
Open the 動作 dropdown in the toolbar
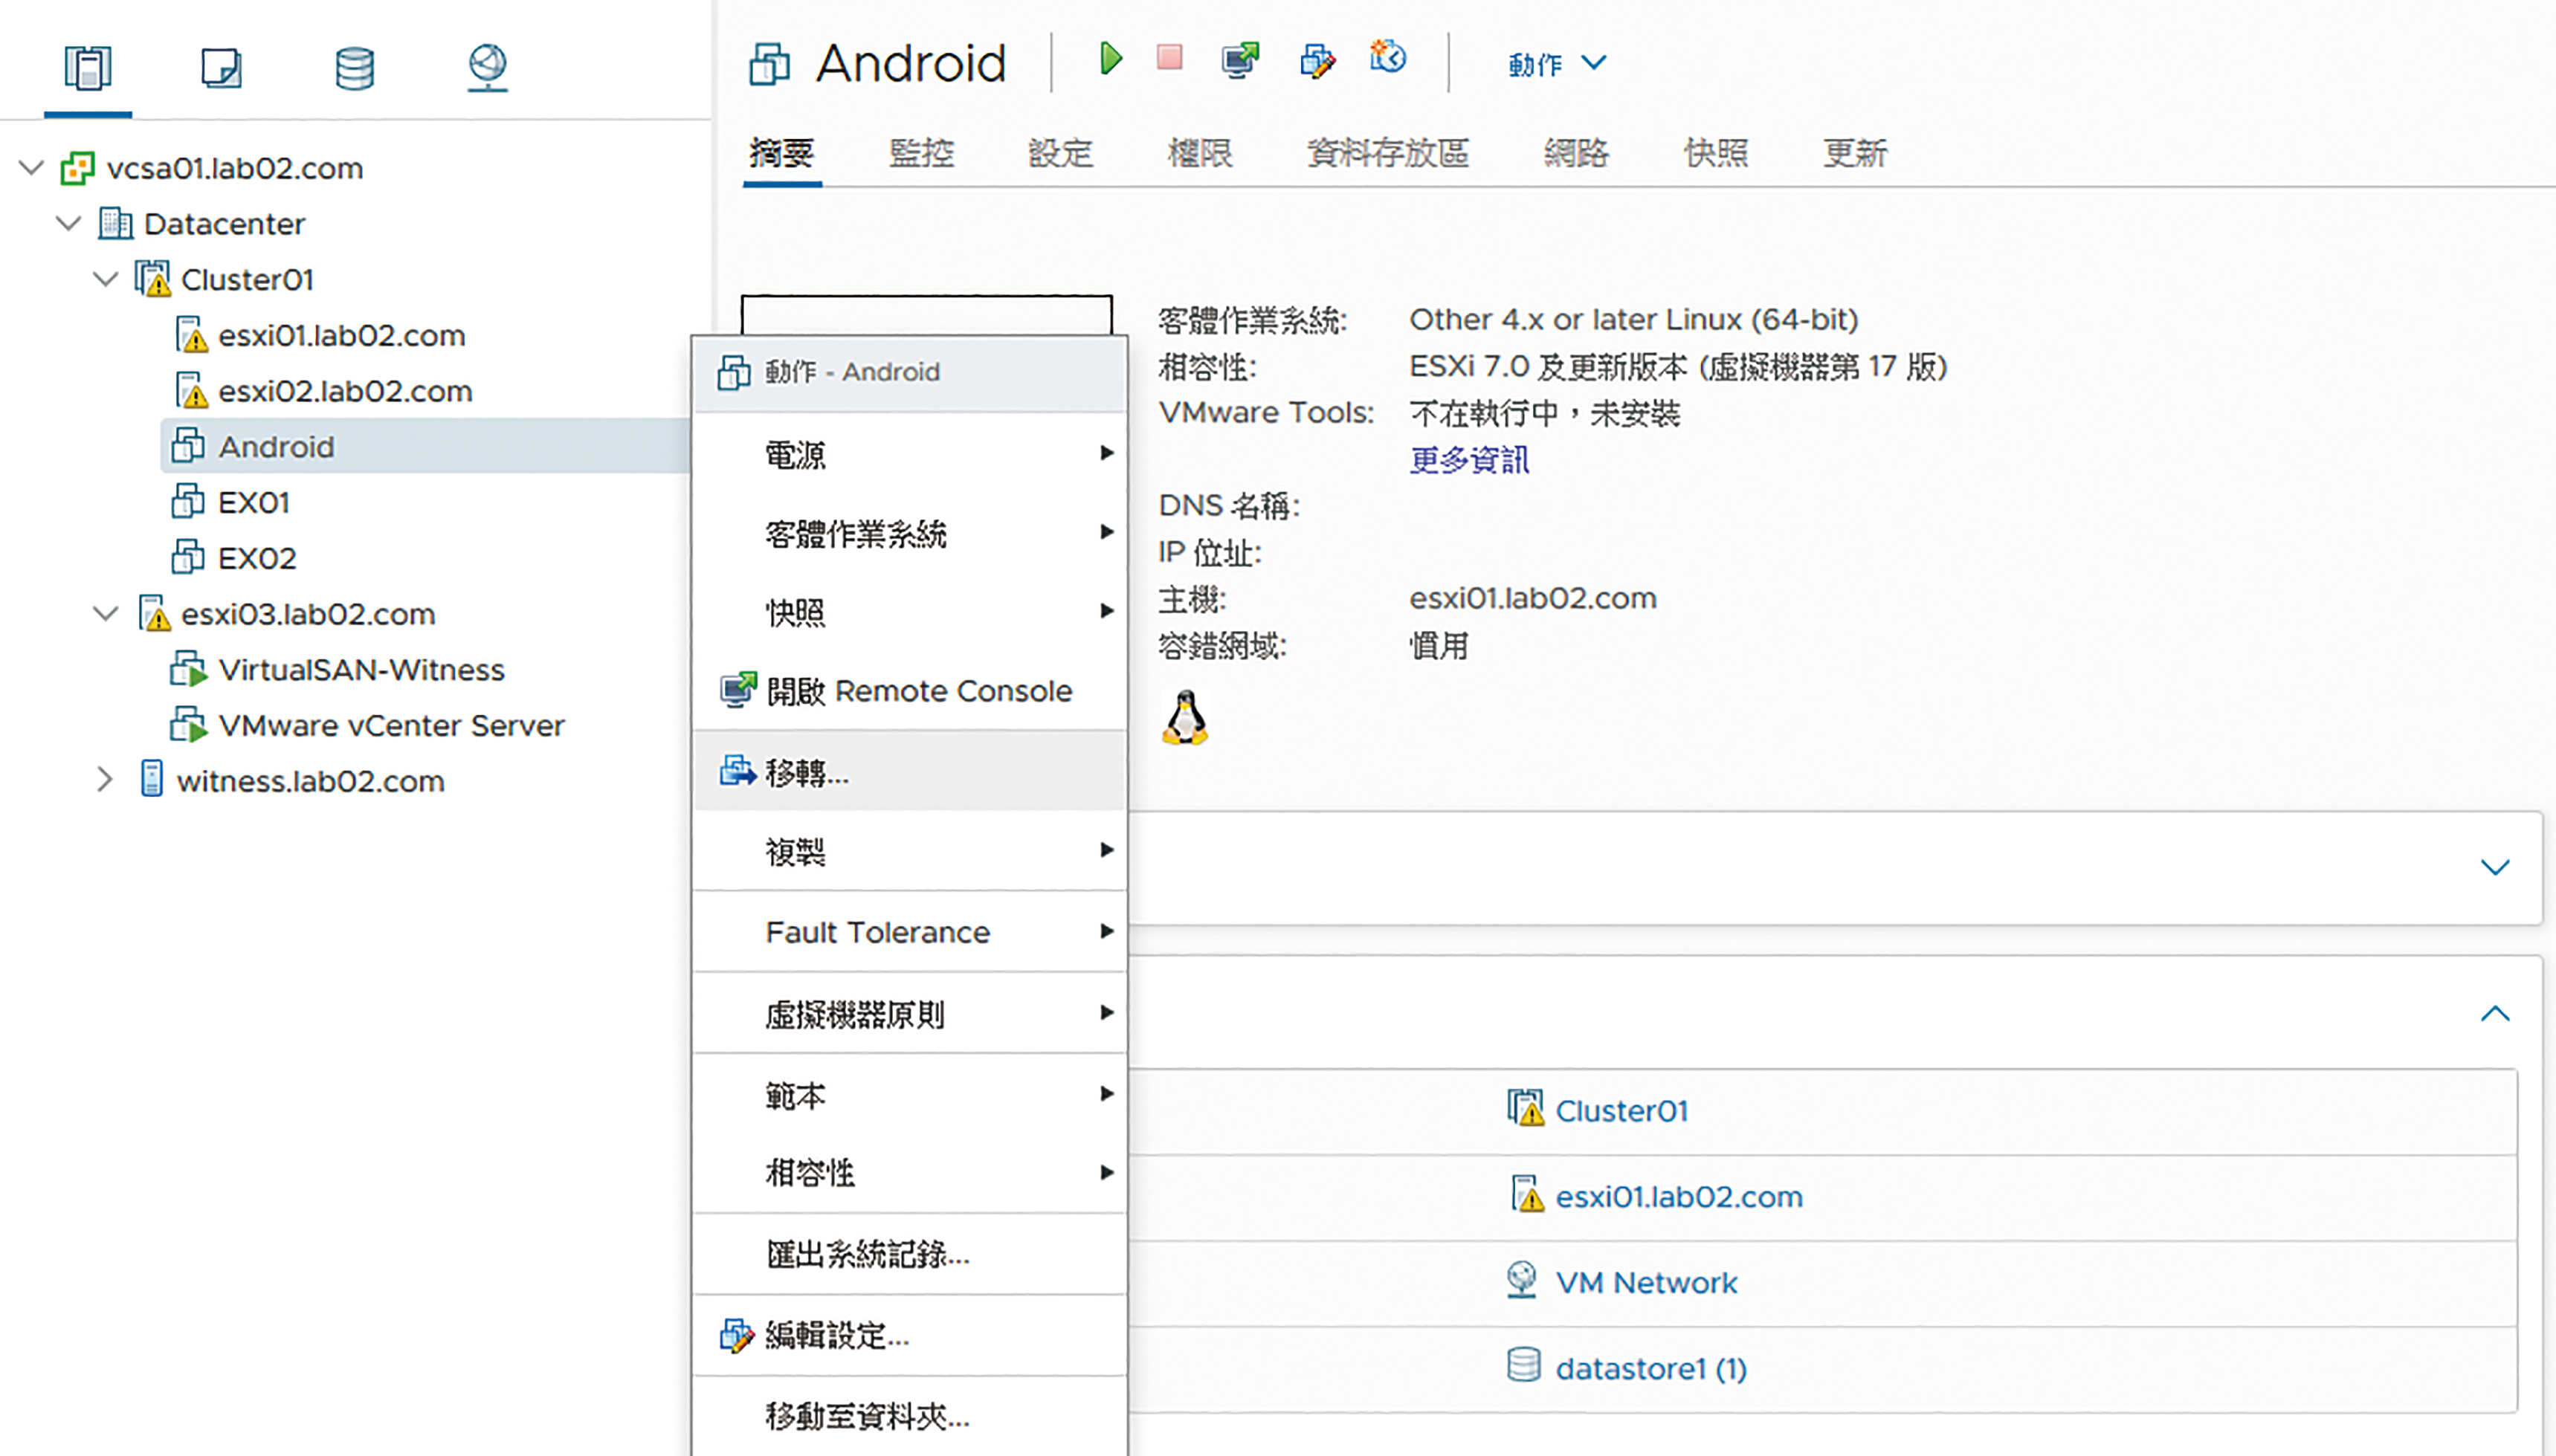[x=1556, y=64]
